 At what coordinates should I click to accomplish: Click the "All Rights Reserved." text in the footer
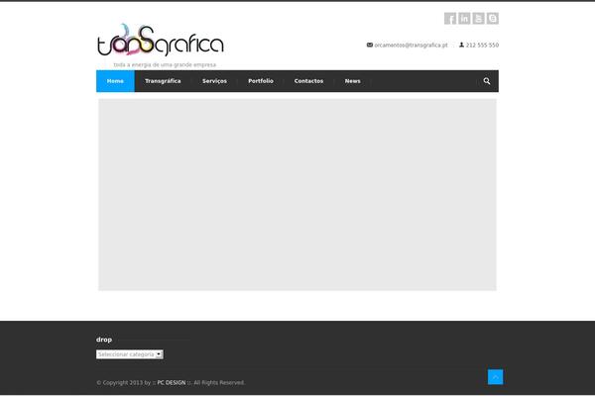(x=219, y=383)
